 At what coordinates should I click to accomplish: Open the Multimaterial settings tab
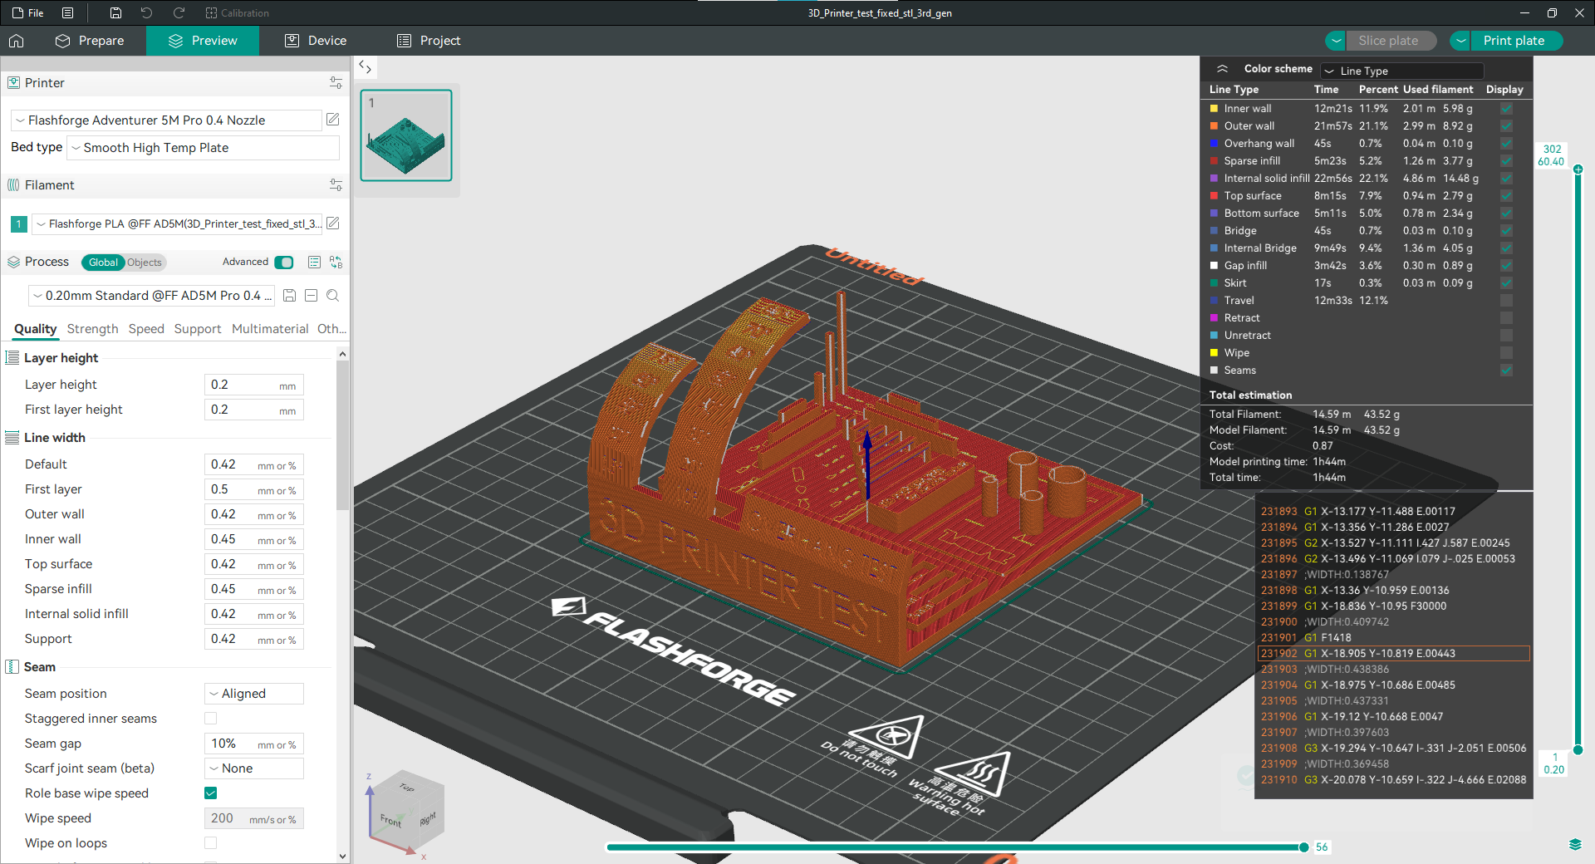pyautogui.click(x=270, y=329)
